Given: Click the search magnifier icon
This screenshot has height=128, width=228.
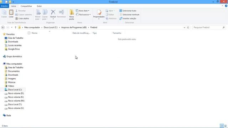Looking at the screenshot, I should pyautogui.click(x=224, y=27).
